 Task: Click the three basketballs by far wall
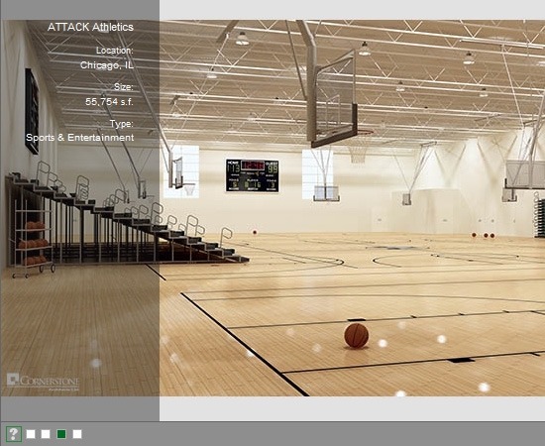tap(484, 235)
